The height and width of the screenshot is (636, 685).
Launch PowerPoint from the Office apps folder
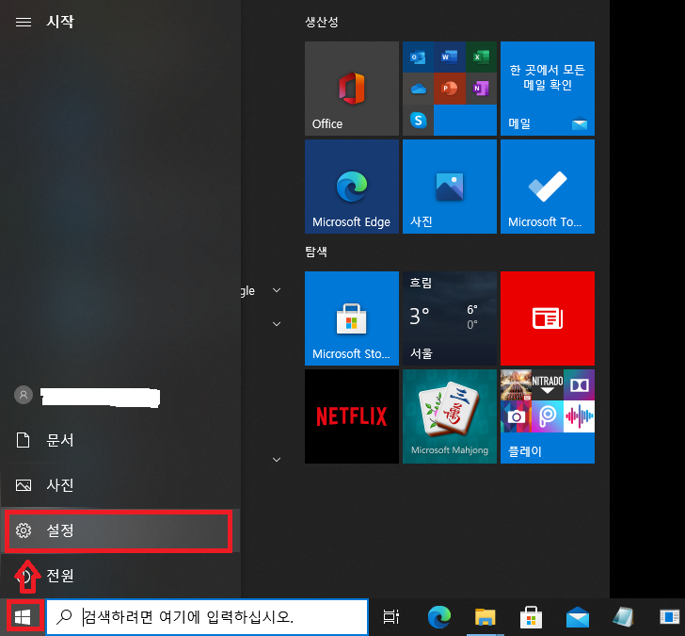[x=450, y=89]
